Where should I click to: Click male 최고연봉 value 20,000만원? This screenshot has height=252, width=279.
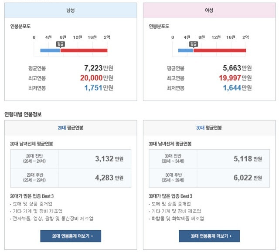coord(97,78)
